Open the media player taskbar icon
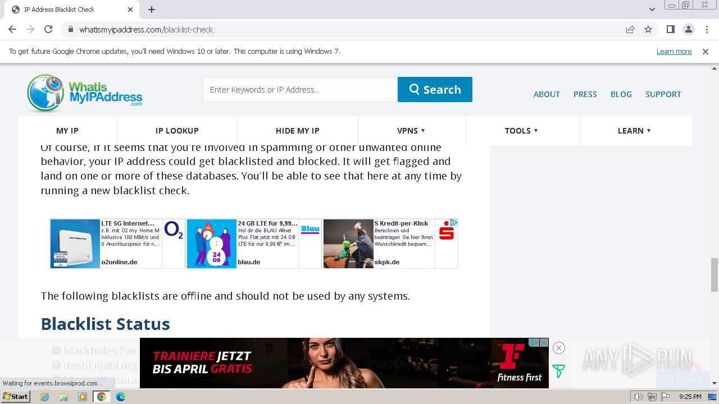This screenshot has width=719, height=404. (83, 397)
